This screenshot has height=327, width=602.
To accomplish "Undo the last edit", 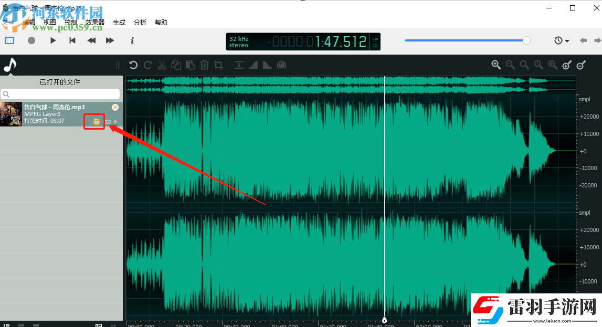I will point(133,65).
